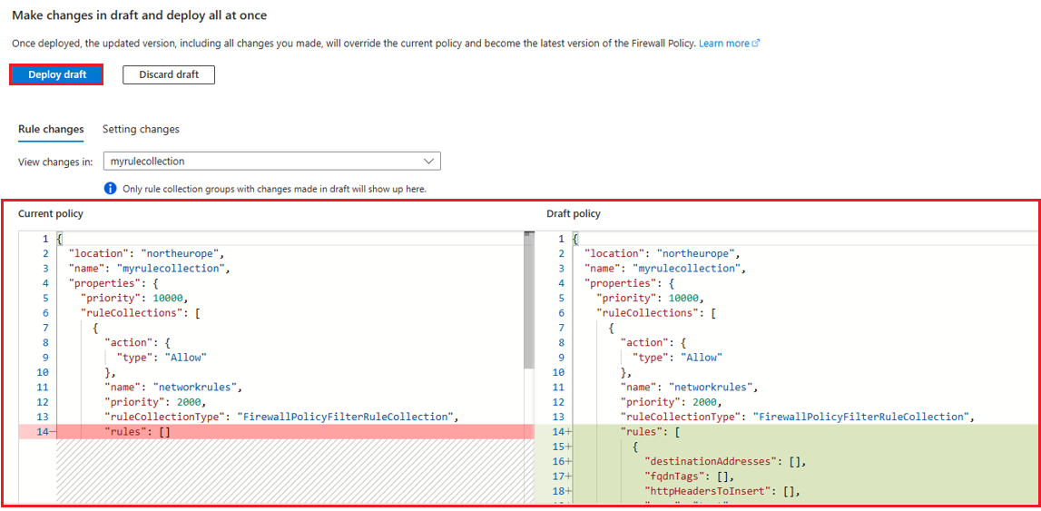Click the blue info icon below the dropdown
Viewport: 1041px width, 511px height.
point(111,189)
